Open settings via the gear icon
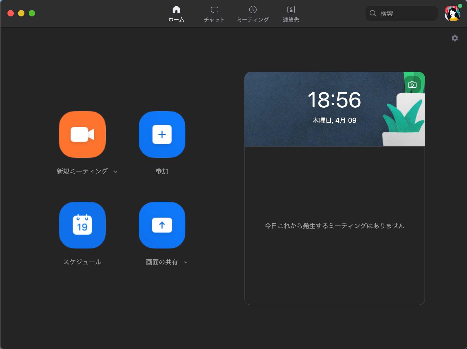Image resolution: width=467 pixels, height=349 pixels. point(455,38)
